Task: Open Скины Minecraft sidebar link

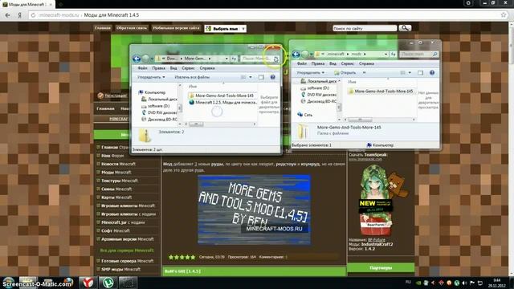Action: tap(116, 189)
